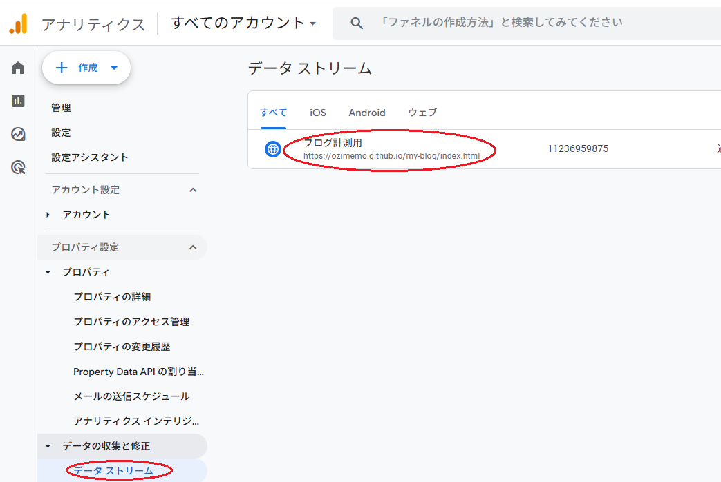Open Property Data API の割り当て item
This screenshot has width=721, height=482.
(x=138, y=372)
